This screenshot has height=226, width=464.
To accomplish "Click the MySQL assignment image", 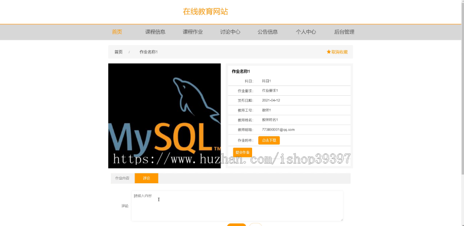I will pos(164,116).
